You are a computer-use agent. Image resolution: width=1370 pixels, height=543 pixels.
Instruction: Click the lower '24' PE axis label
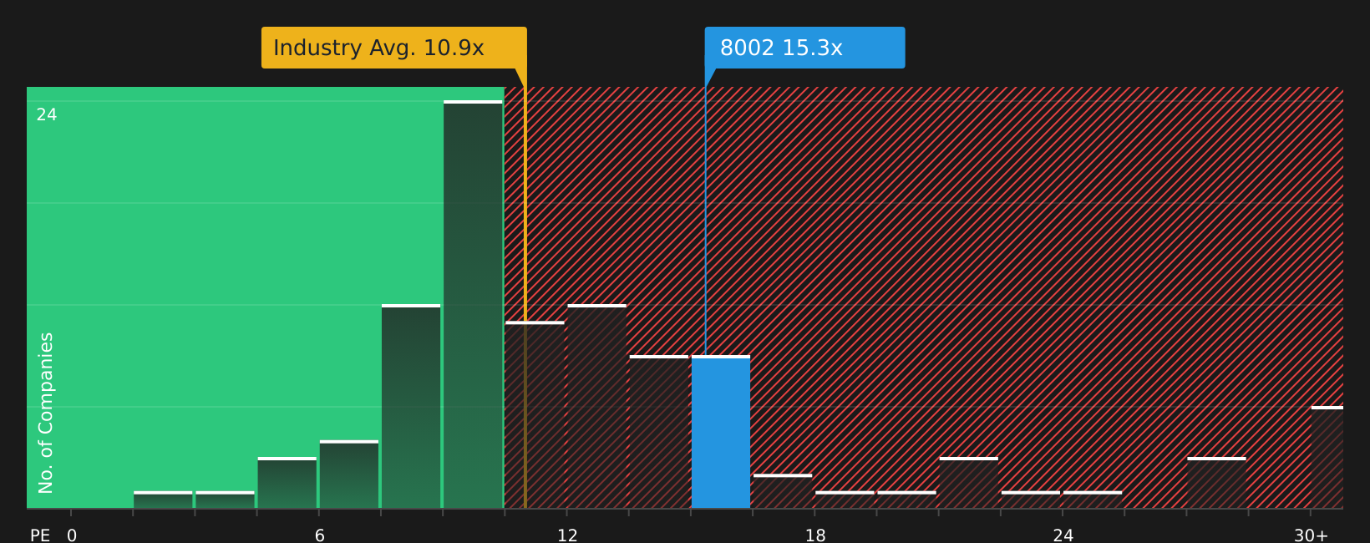point(1063,535)
